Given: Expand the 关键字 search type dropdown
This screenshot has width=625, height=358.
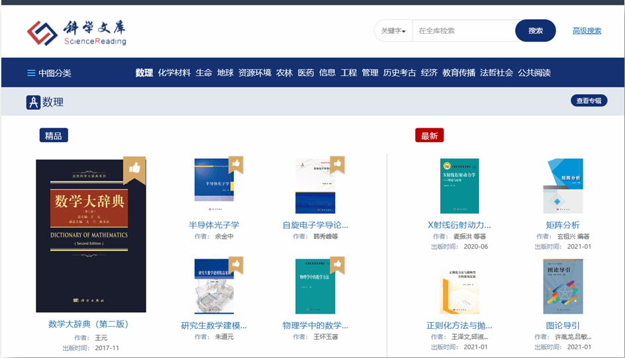Looking at the screenshot, I should click(x=393, y=30).
